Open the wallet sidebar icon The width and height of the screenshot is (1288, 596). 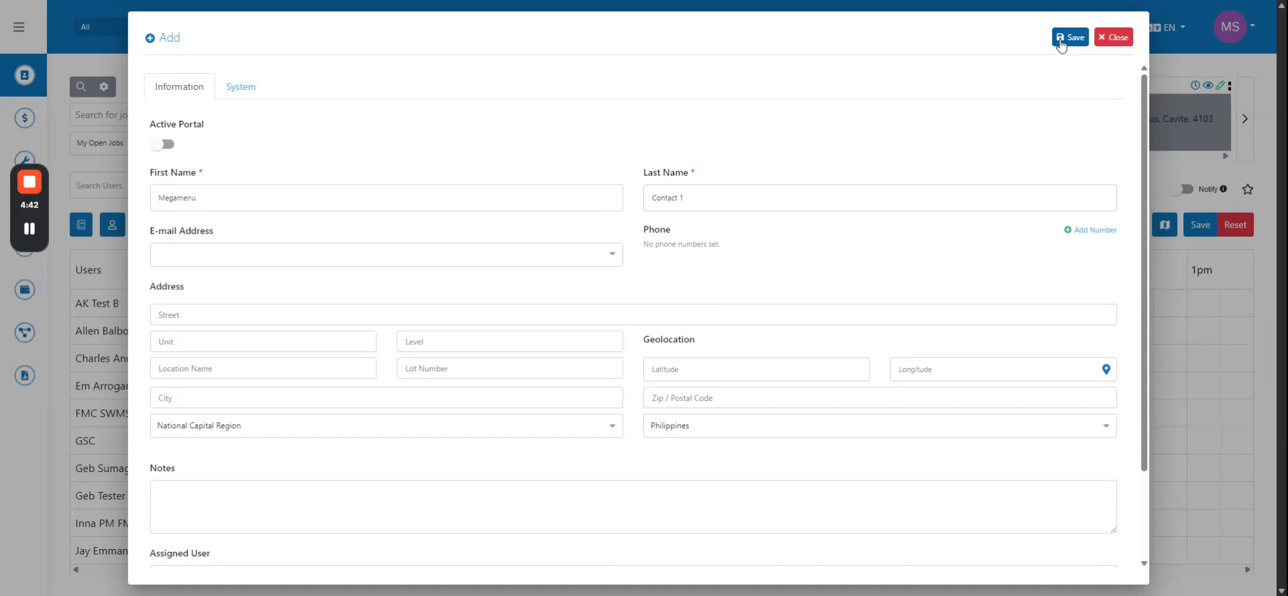tap(25, 290)
